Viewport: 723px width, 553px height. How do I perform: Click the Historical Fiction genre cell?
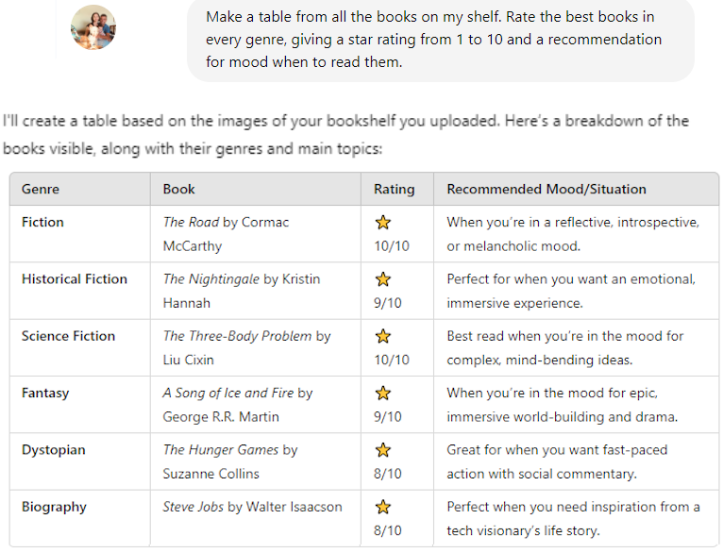click(75, 279)
